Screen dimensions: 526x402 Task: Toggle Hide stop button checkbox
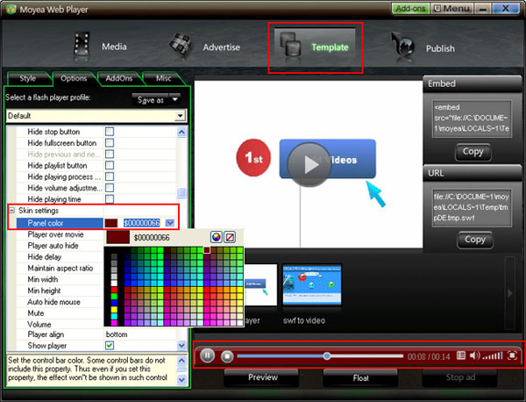point(110,132)
